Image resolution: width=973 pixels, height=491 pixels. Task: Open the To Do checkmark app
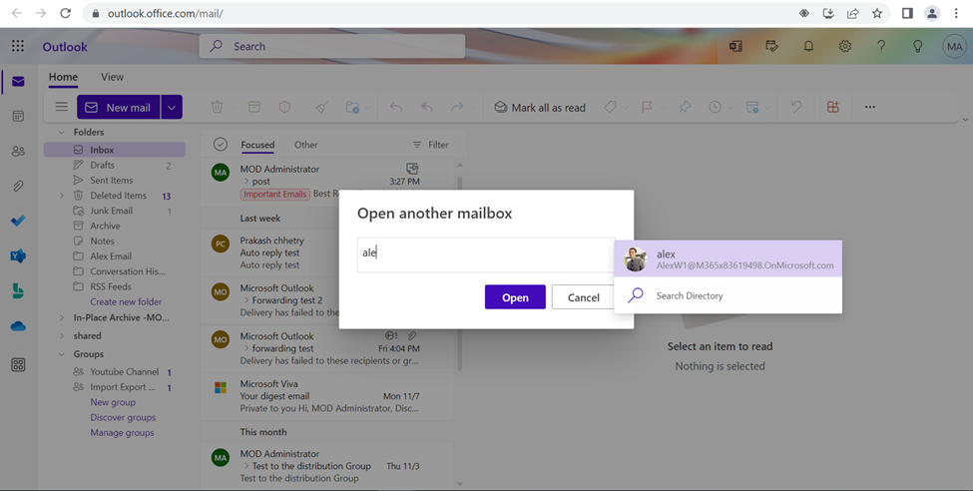[18, 221]
